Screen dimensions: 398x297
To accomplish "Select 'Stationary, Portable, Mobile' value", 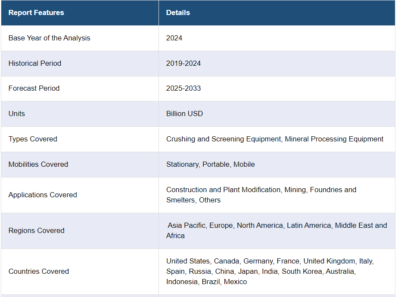I will click(x=211, y=164).
